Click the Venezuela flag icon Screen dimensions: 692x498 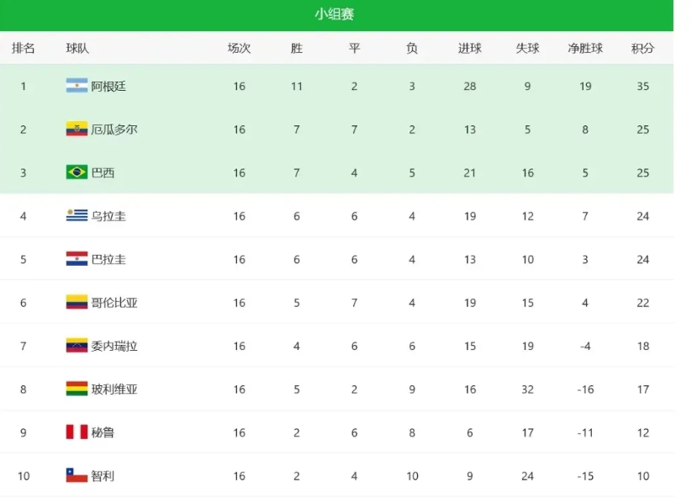point(77,345)
